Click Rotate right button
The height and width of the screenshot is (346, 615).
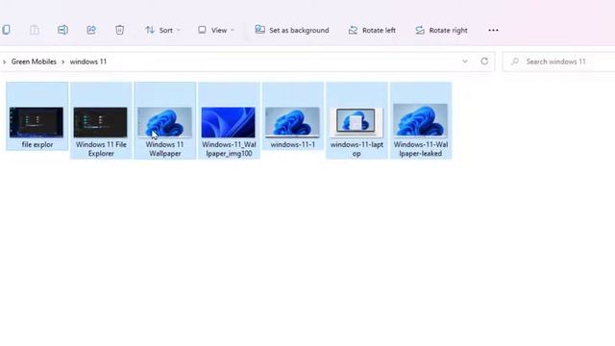coord(441,30)
